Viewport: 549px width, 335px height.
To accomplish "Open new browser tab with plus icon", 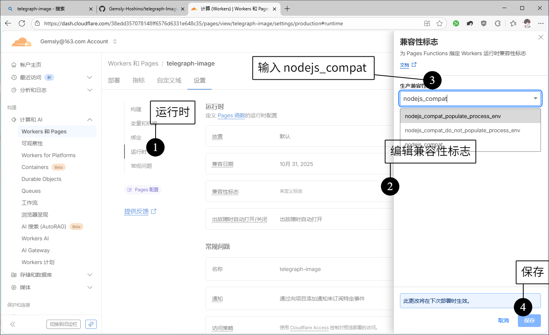I will (287, 8).
